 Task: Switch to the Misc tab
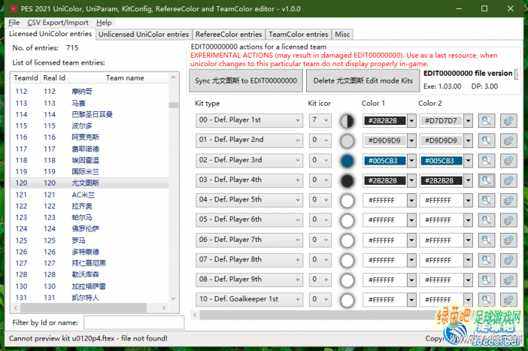[x=342, y=34]
